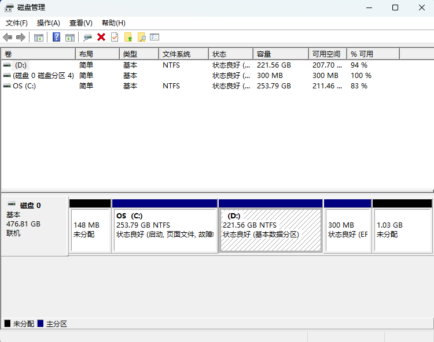Screen dimensions: 434x342
Task: Click NTFS cell in the (D:) row
Action: [171, 65]
